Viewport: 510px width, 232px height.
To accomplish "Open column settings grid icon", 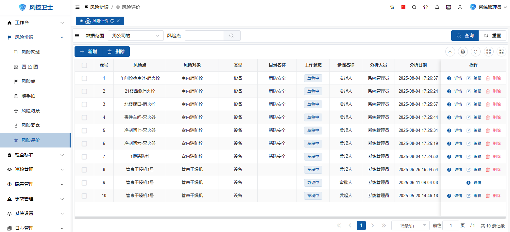I will click(x=501, y=52).
